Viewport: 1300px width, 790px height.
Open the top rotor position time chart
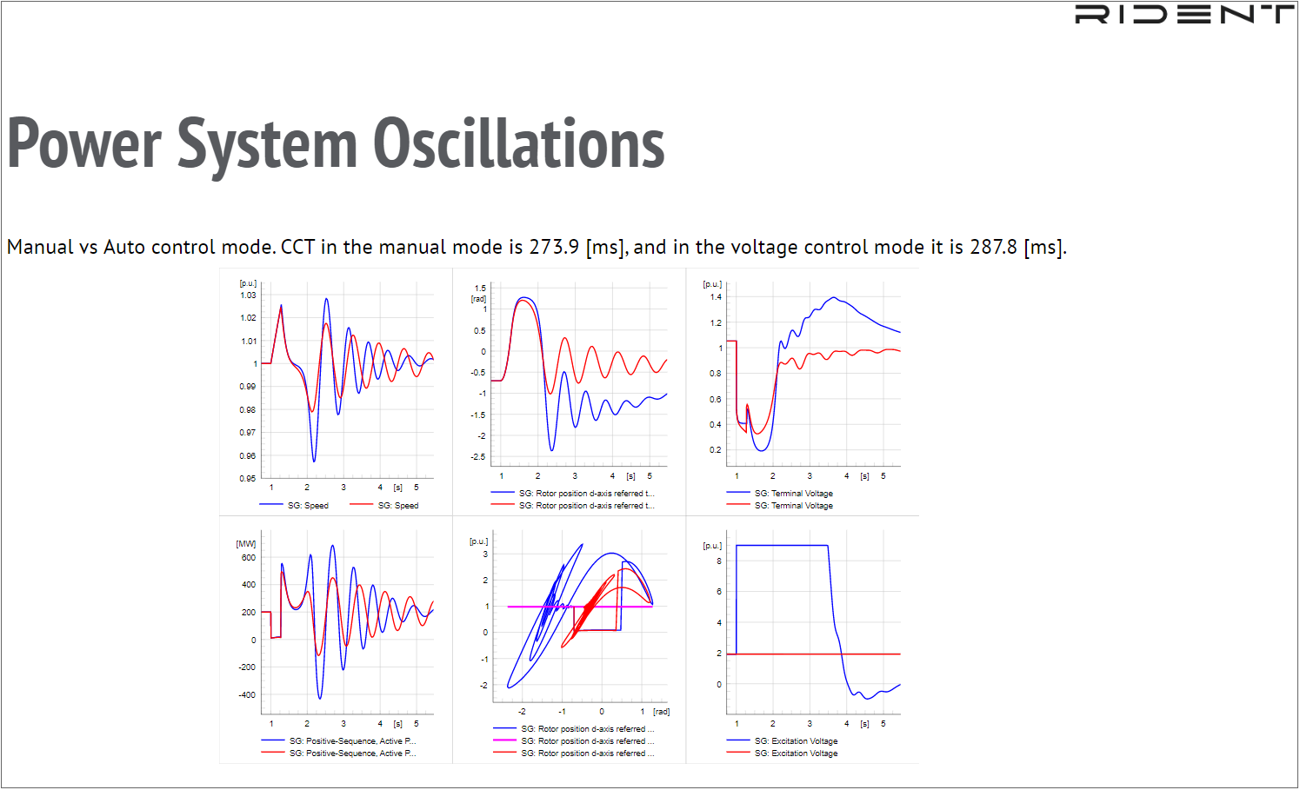click(x=570, y=392)
